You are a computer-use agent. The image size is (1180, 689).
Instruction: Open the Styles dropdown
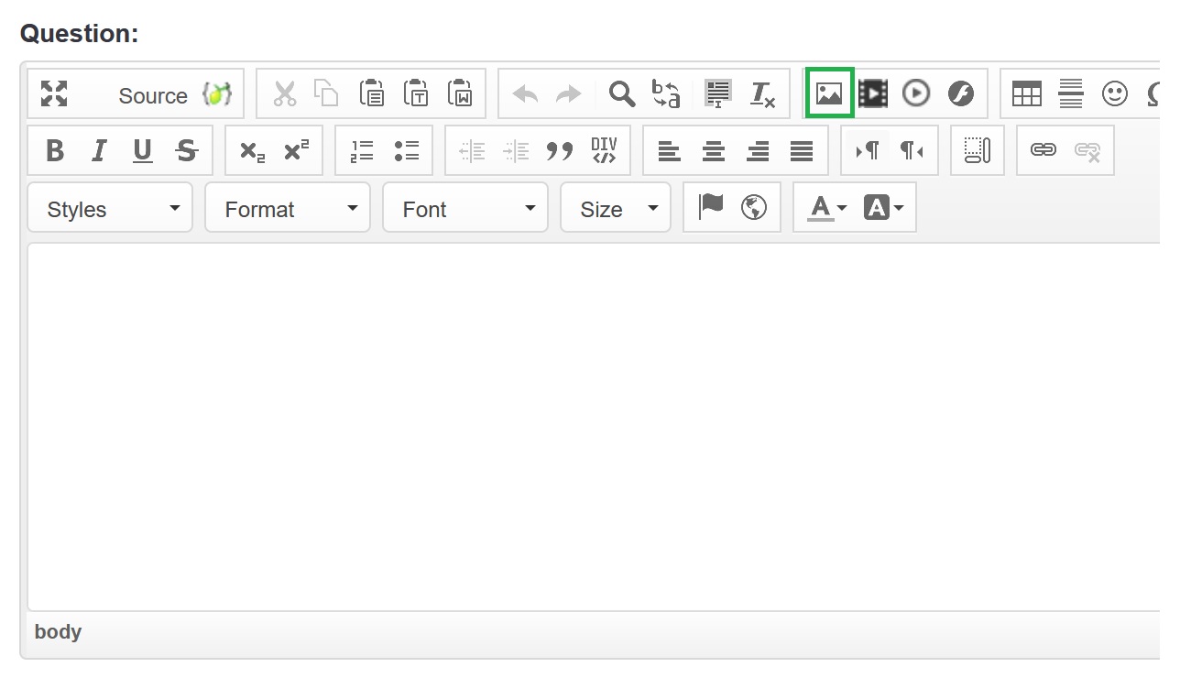tap(111, 208)
